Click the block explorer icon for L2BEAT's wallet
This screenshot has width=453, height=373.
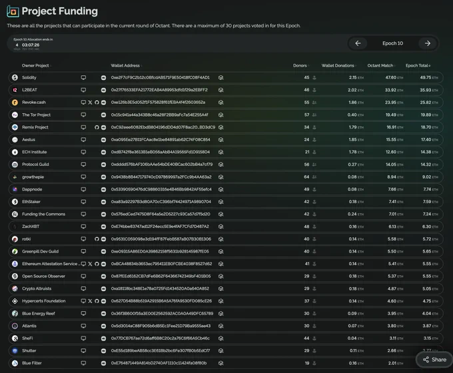point(221,90)
